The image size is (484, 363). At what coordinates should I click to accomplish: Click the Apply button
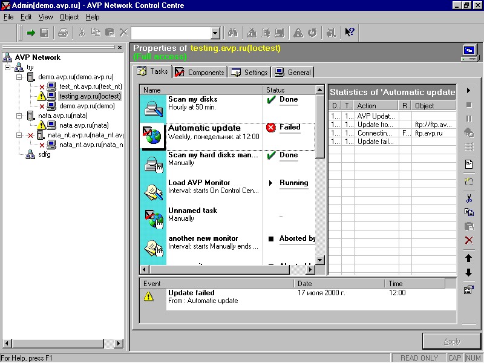click(x=452, y=341)
